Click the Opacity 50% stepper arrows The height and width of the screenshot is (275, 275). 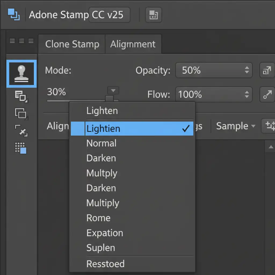coord(247,70)
